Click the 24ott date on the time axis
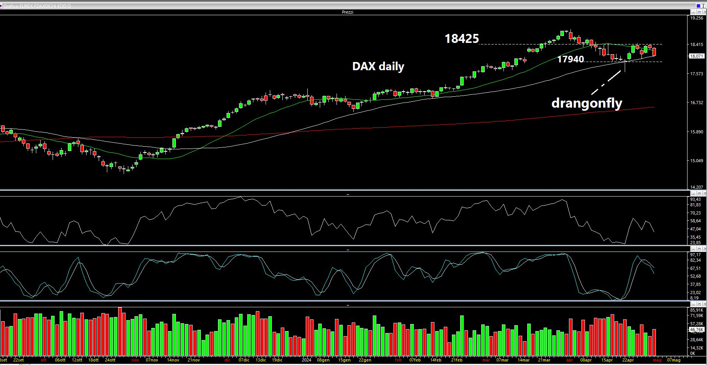This screenshot has width=707, height=365. (110, 360)
